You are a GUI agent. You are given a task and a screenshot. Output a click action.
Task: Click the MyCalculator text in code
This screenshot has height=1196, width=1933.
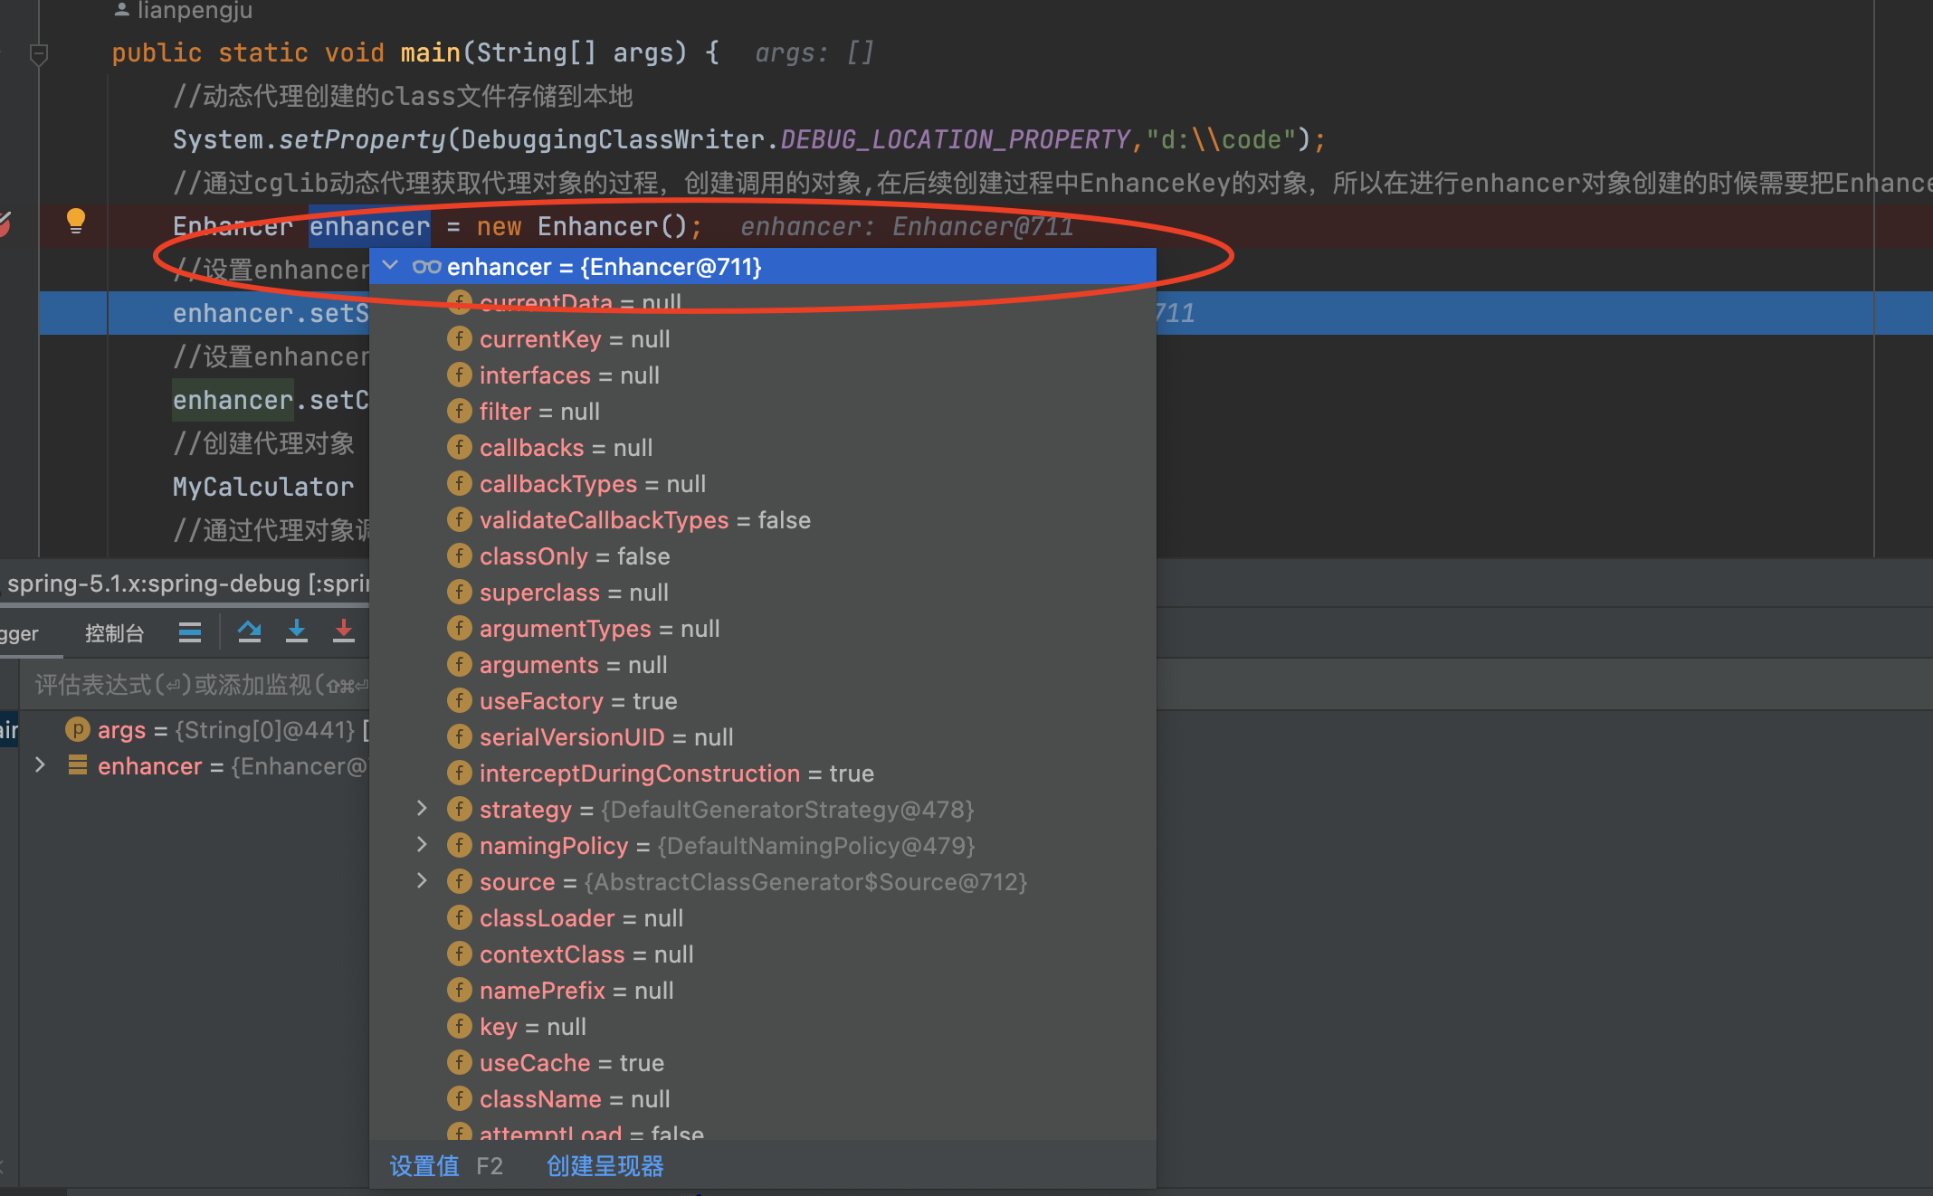coord(263,487)
